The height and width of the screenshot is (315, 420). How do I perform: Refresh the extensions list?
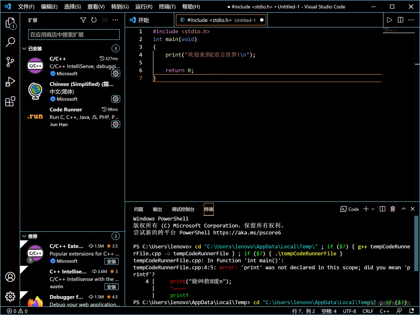(94, 20)
